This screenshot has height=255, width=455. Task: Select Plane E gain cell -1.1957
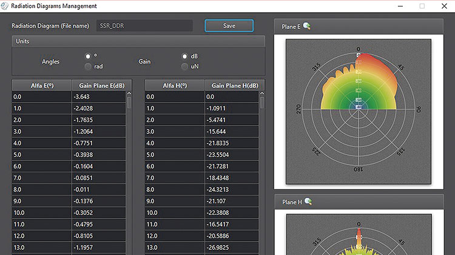[x=99, y=248]
